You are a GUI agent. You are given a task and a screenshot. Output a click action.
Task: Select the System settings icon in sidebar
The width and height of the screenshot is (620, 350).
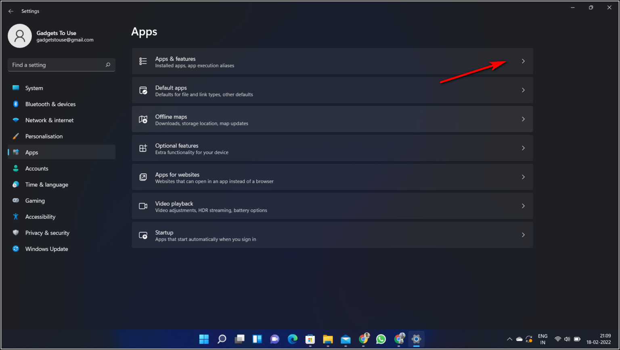pos(15,88)
